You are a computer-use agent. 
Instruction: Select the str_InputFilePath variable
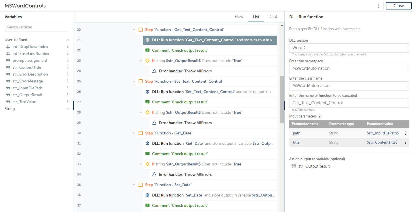coord(27,88)
